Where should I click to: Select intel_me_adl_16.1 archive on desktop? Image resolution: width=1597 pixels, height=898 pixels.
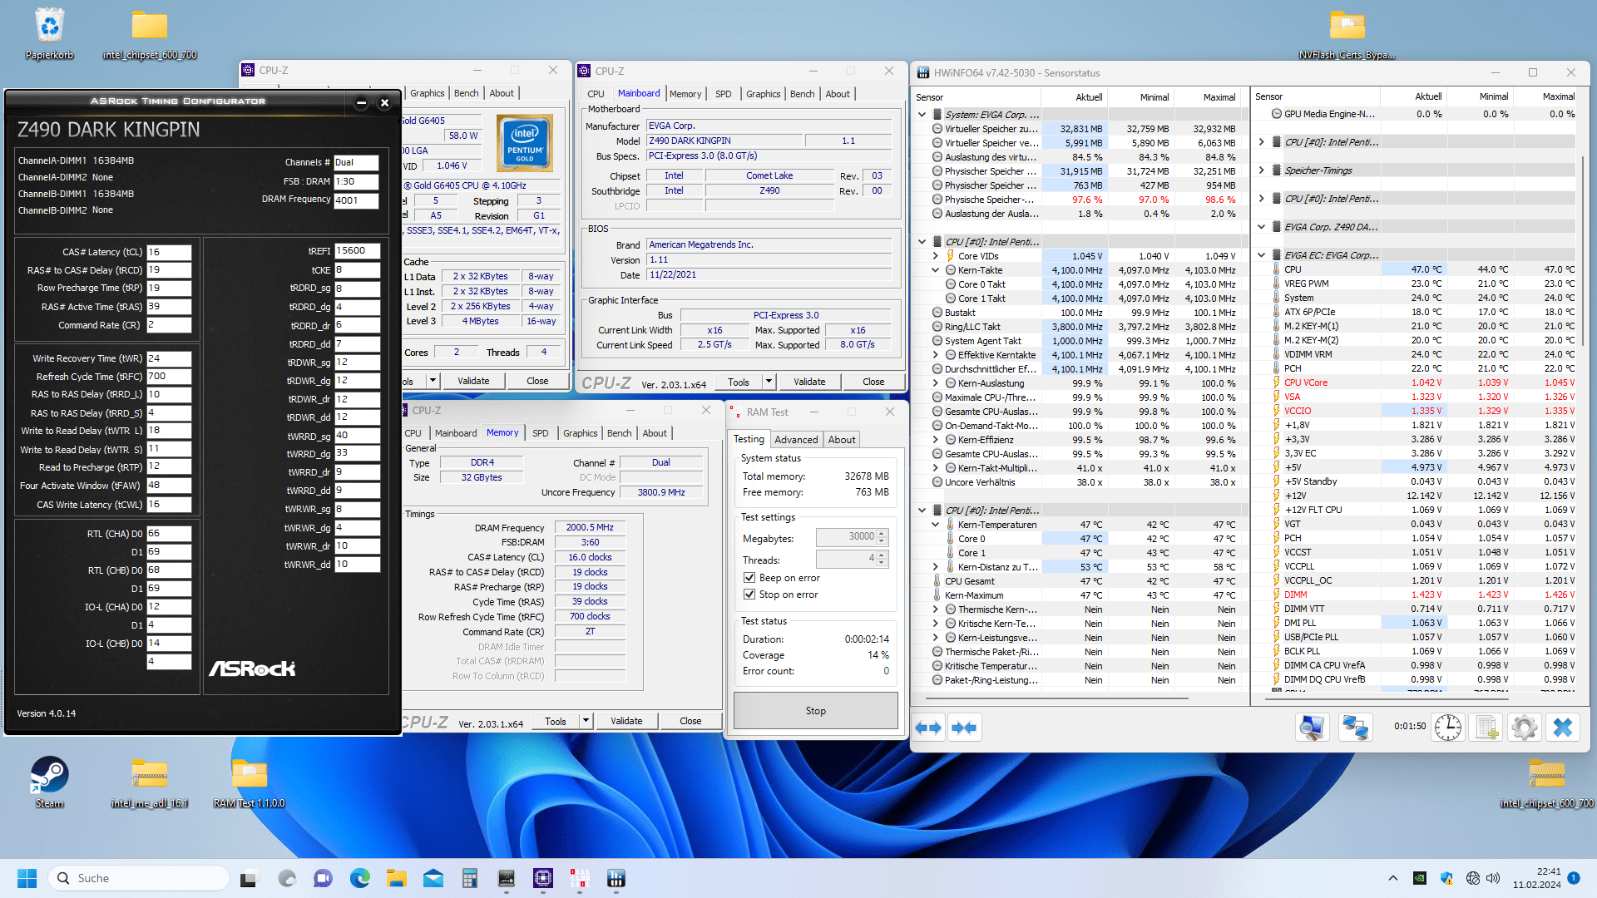pyautogui.click(x=150, y=782)
